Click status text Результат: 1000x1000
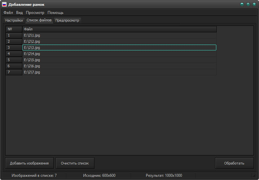 (164, 175)
